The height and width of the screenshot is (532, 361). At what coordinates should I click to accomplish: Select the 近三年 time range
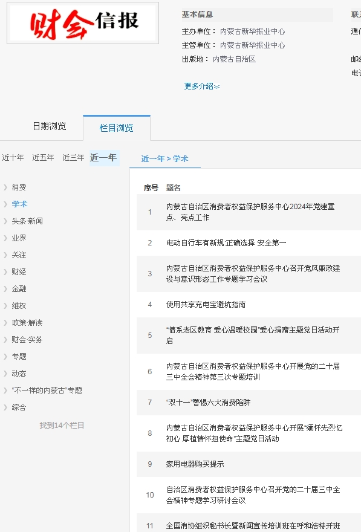[x=73, y=157]
